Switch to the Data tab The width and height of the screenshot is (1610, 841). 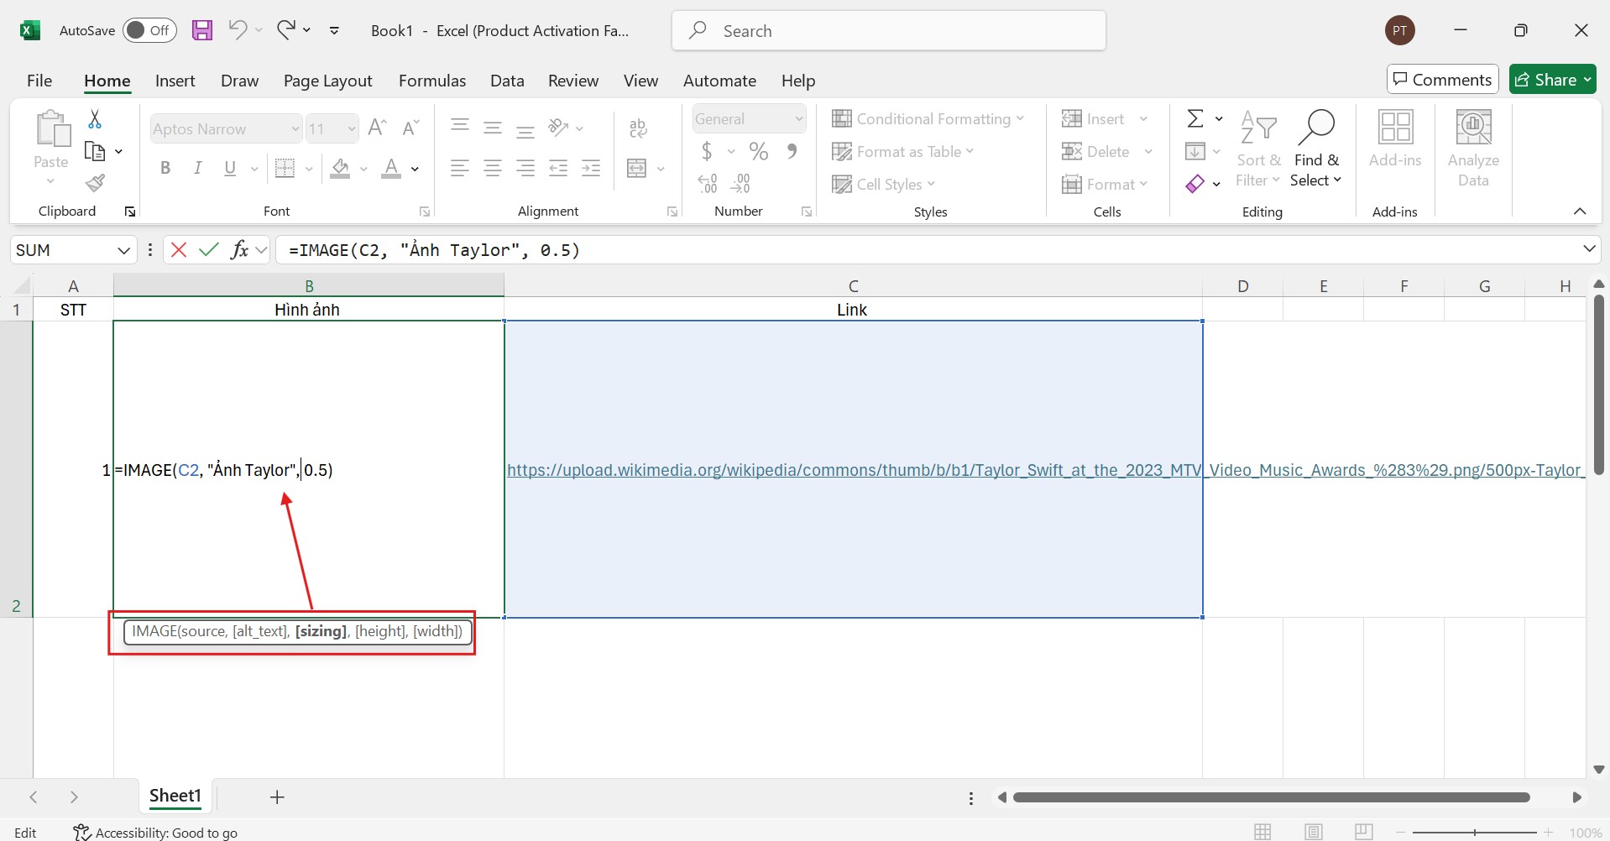click(507, 81)
